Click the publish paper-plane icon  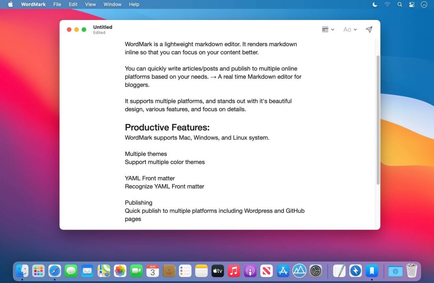pyautogui.click(x=369, y=29)
